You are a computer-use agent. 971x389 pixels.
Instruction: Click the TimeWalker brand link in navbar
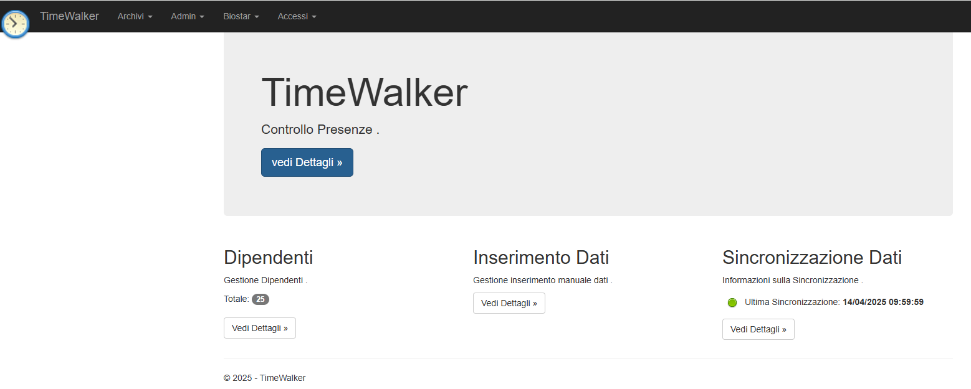point(69,16)
